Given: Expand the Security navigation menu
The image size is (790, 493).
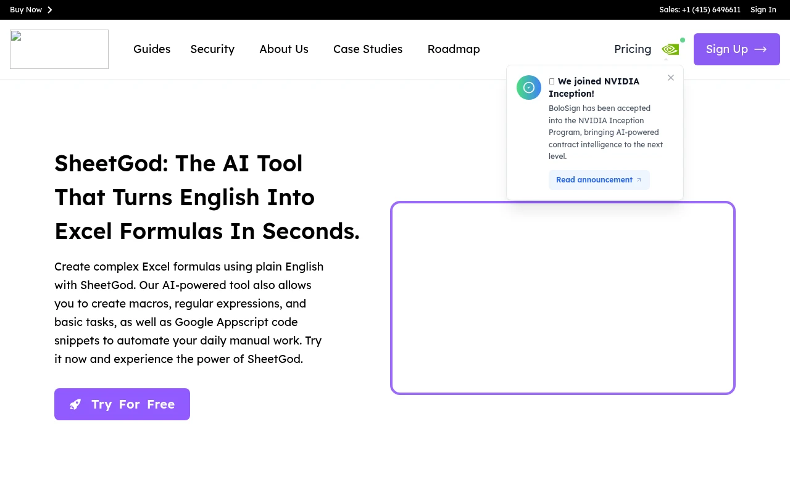Looking at the screenshot, I should pyautogui.click(x=212, y=49).
